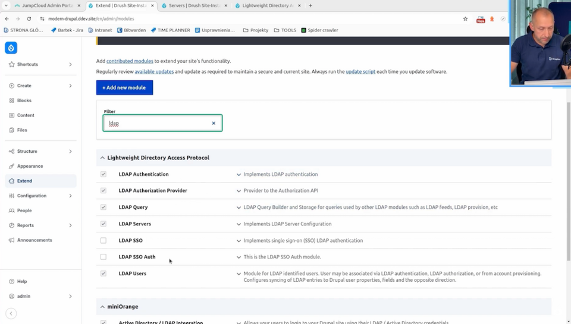This screenshot has height=324, width=571.
Task: Toggle the LDAP Authentication checkbox
Action: [x=103, y=174]
